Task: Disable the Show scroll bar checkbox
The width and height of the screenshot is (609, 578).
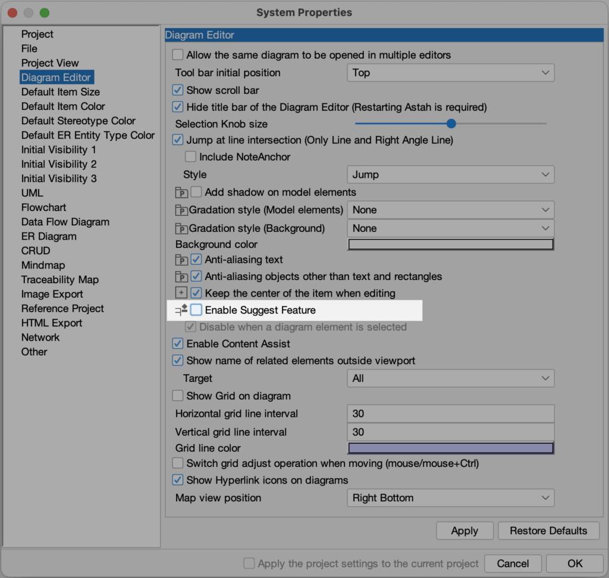Action: [x=177, y=90]
